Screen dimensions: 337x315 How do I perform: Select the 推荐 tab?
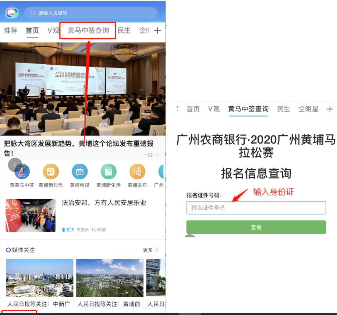(10, 30)
